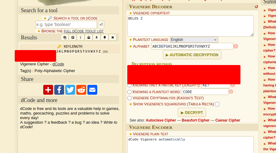
Task: Click the KEYLENGTH key result text
Action: [73, 46]
